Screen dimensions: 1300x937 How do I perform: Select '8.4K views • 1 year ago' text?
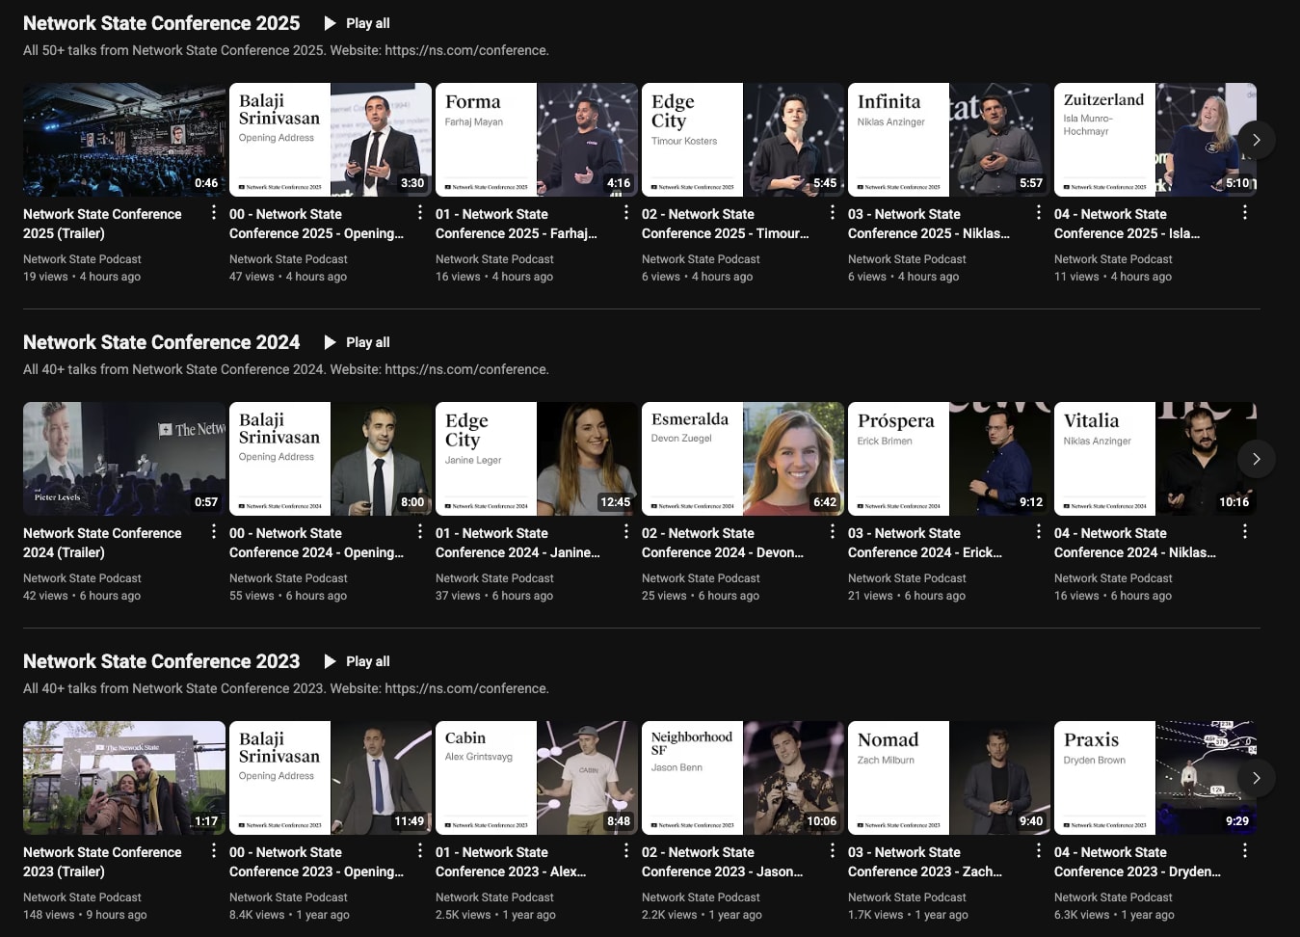click(x=289, y=915)
